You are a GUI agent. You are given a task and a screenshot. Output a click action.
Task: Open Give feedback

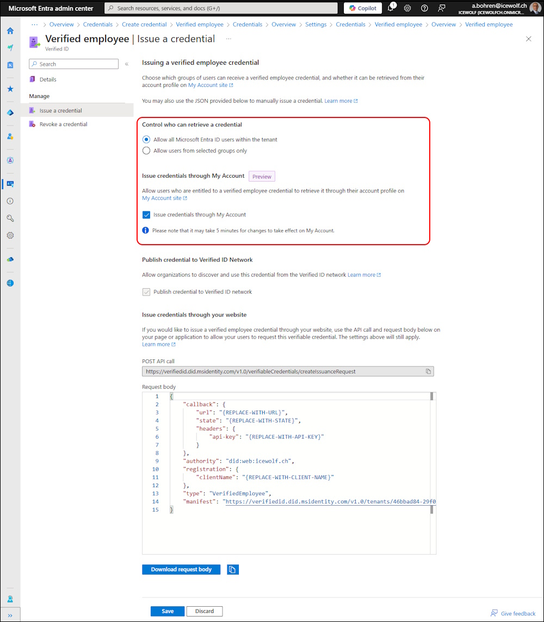(513, 614)
